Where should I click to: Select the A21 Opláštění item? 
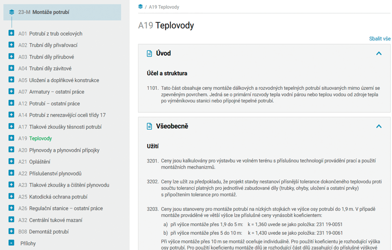tap(34, 162)
